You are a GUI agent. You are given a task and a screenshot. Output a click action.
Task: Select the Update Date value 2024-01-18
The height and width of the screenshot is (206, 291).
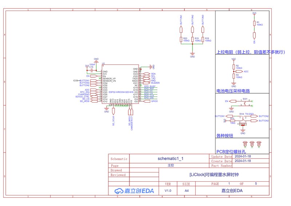[x=243, y=157]
